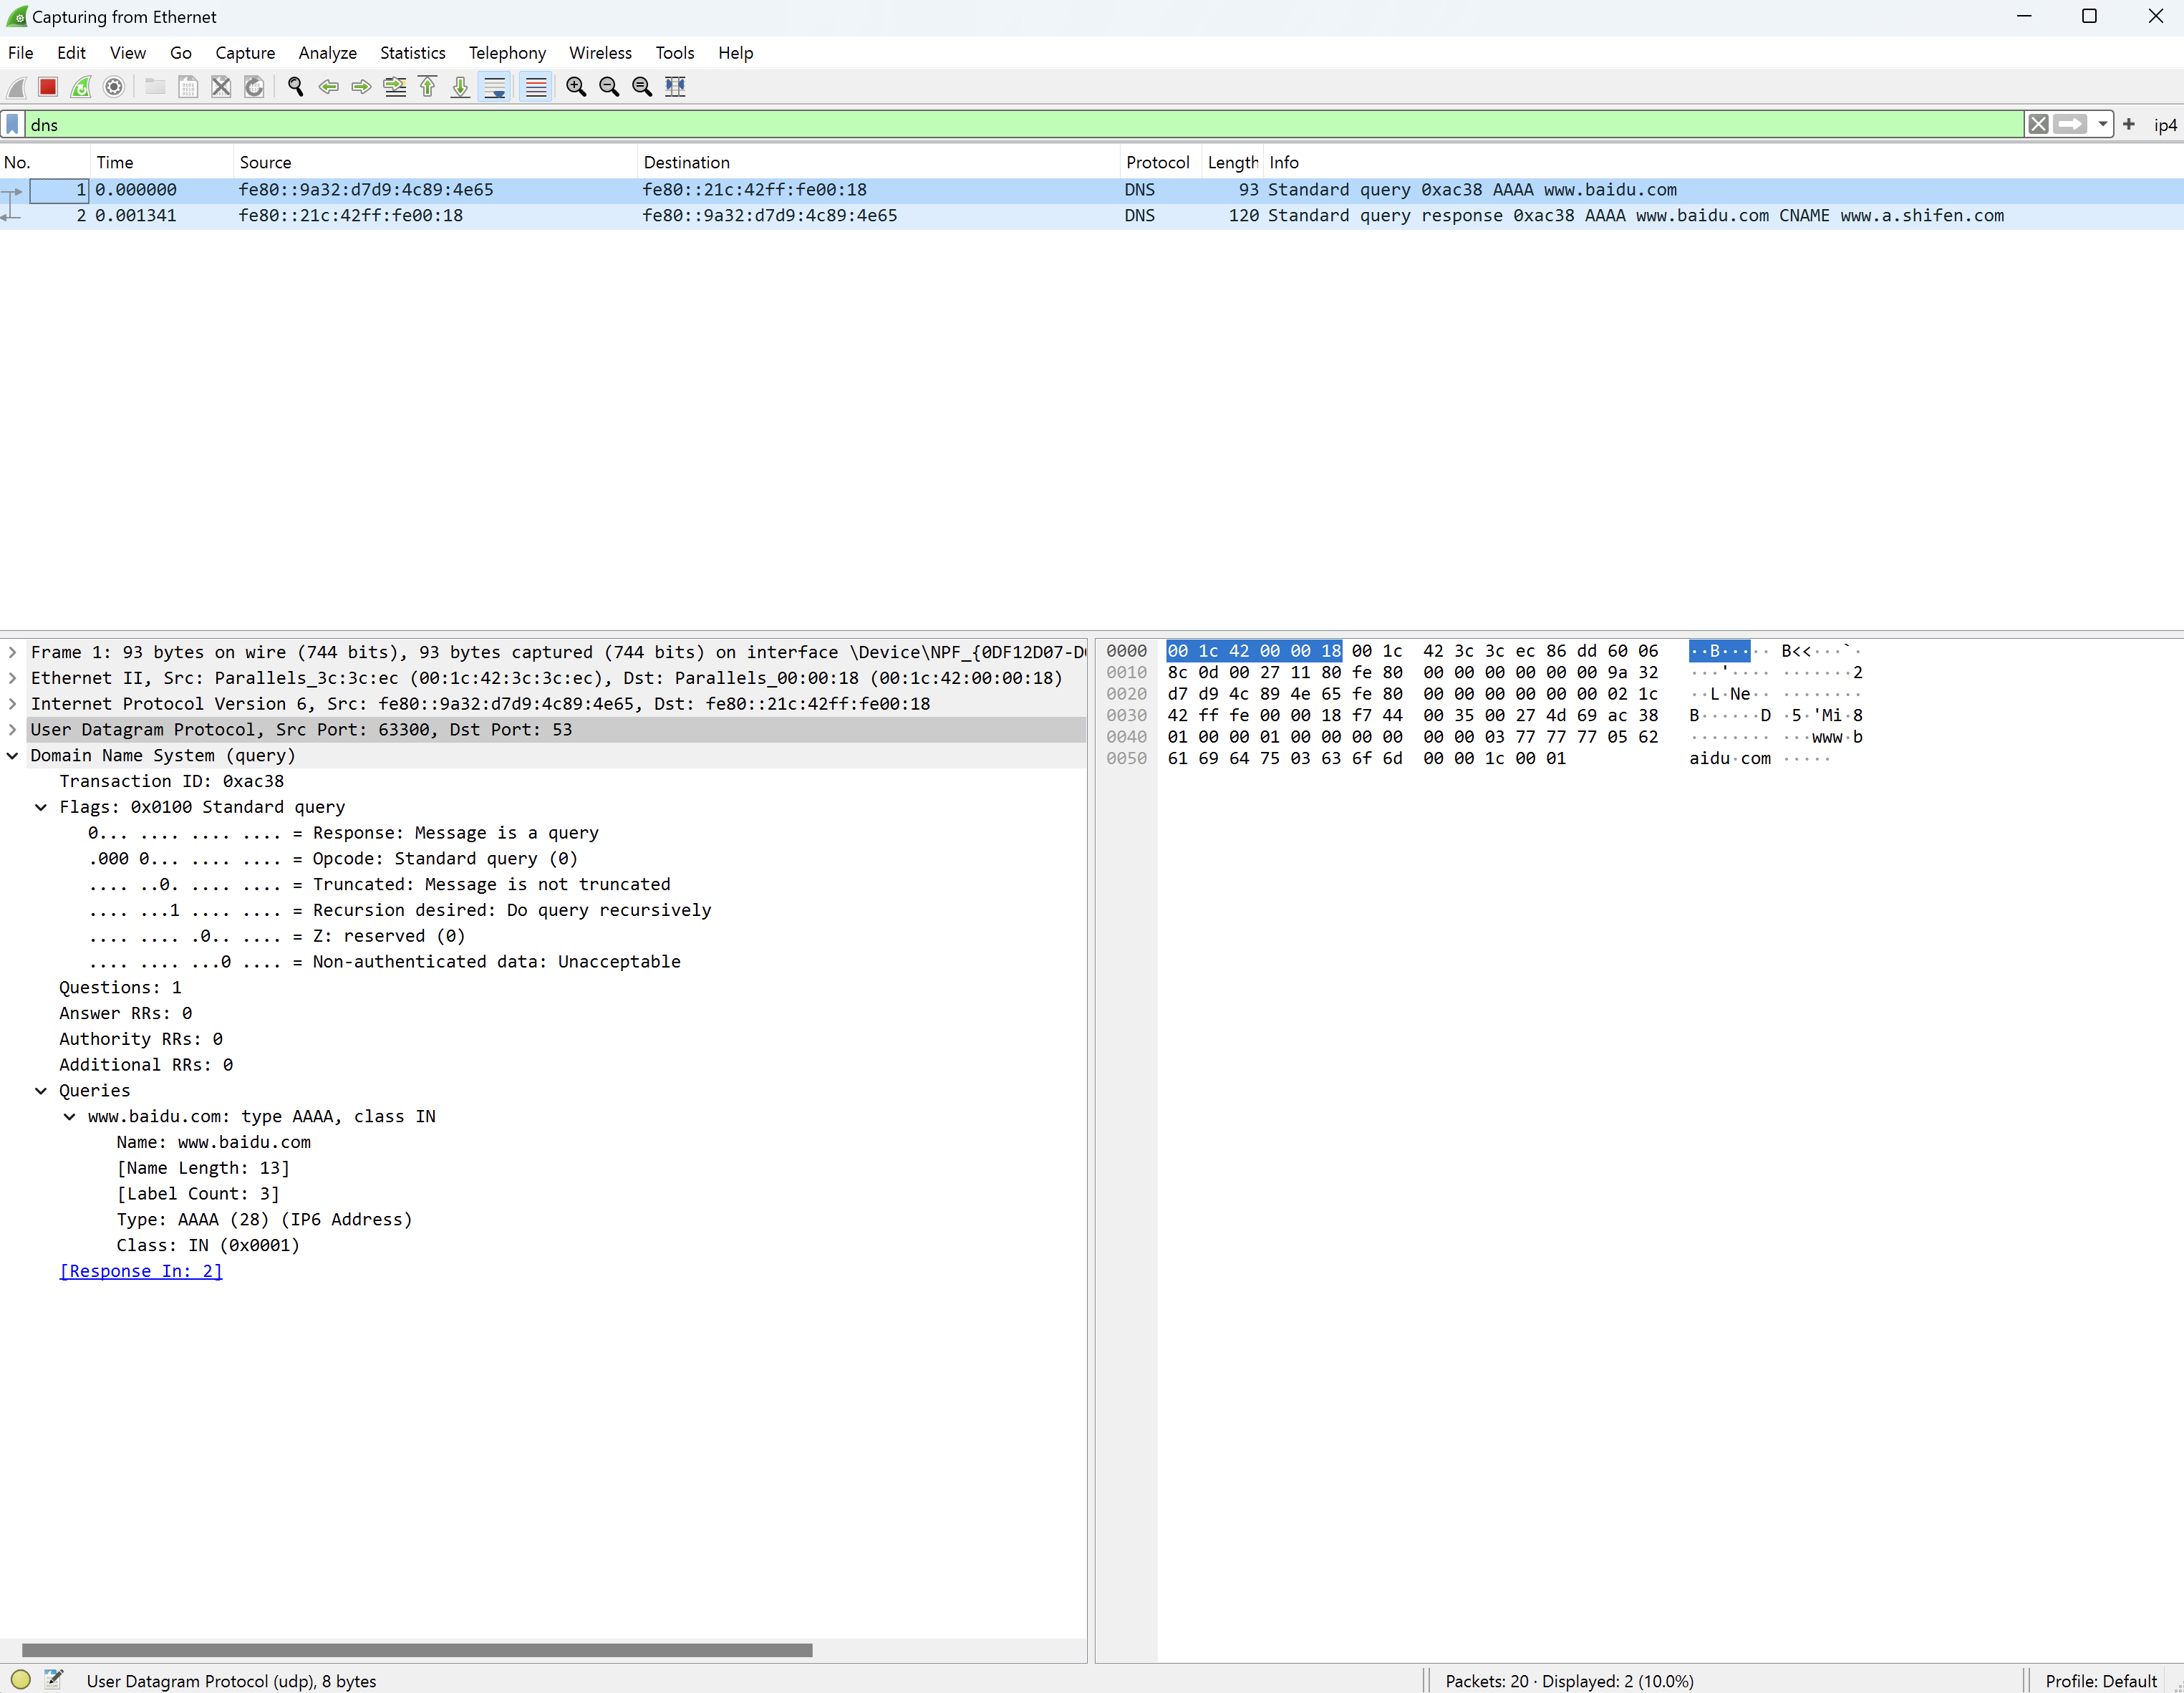Image resolution: width=2184 pixels, height=1693 pixels.
Task: Open the File menu
Action: point(21,53)
